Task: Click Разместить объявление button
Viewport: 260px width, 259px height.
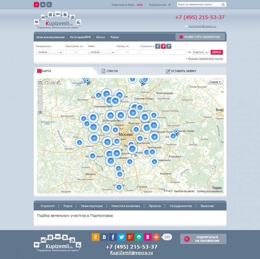Action: pyautogui.click(x=200, y=37)
